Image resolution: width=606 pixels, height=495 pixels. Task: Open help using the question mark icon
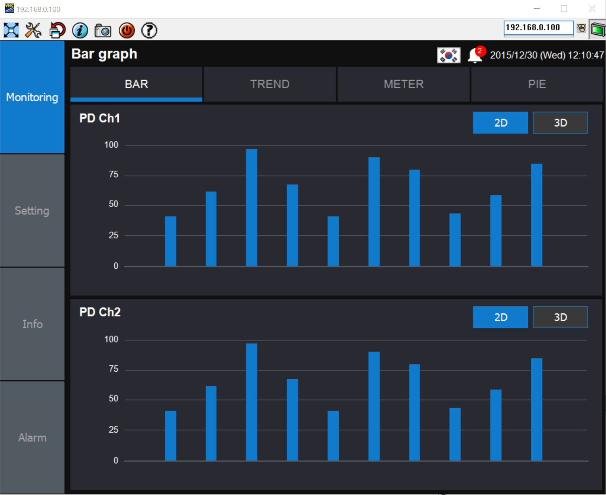coord(149,30)
